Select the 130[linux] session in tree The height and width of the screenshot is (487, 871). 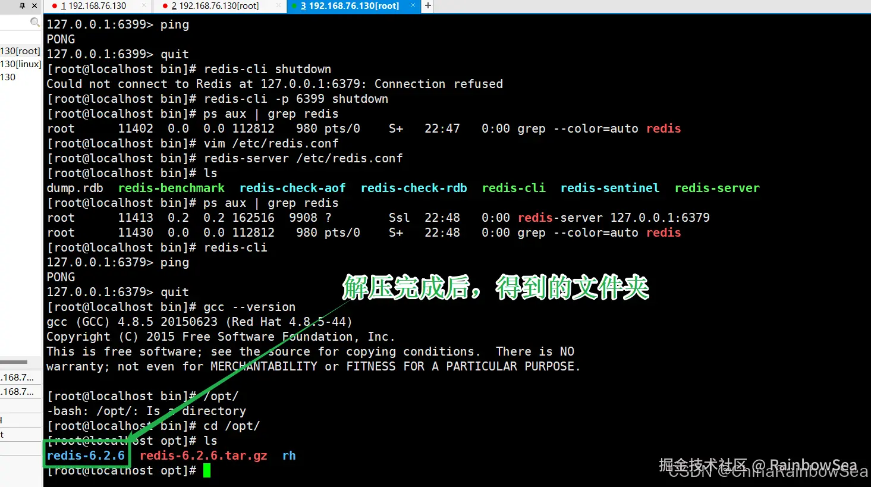coord(21,64)
